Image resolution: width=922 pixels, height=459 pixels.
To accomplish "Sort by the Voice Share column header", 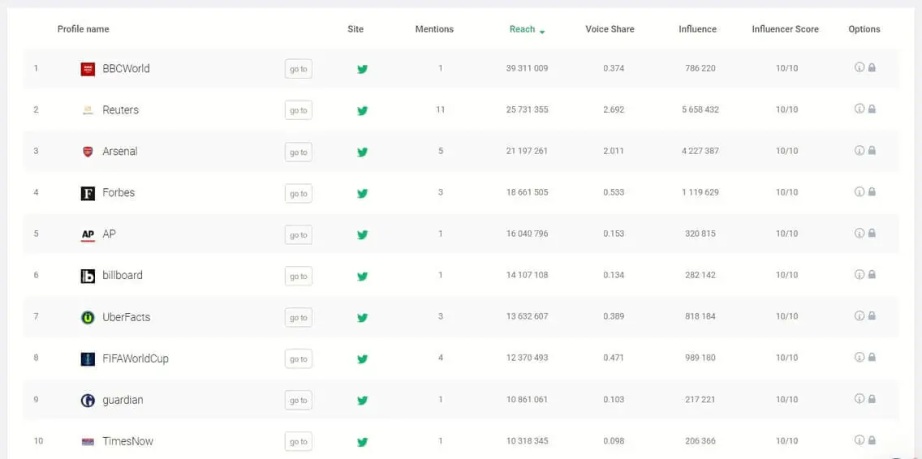I will pos(610,29).
